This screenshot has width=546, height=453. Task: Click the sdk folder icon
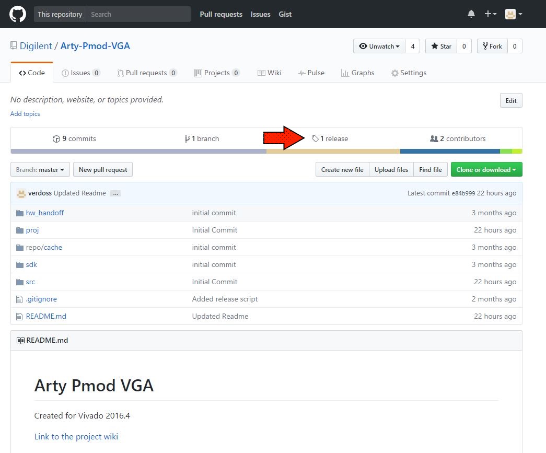coord(20,264)
